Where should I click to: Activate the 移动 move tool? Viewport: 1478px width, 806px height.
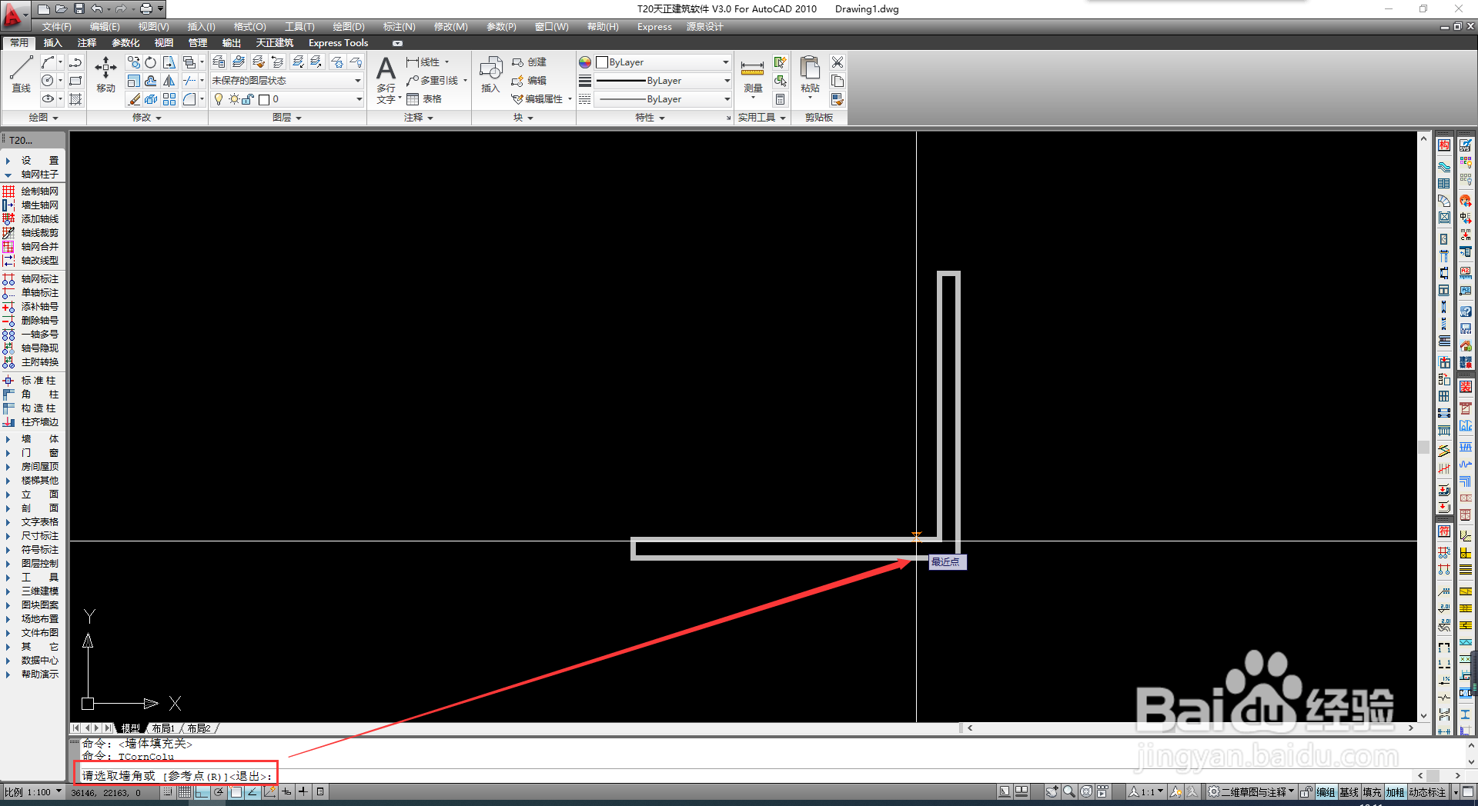(105, 75)
